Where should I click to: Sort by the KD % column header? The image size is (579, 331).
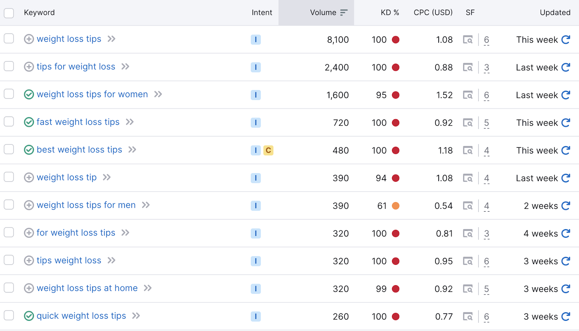pyautogui.click(x=389, y=13)
